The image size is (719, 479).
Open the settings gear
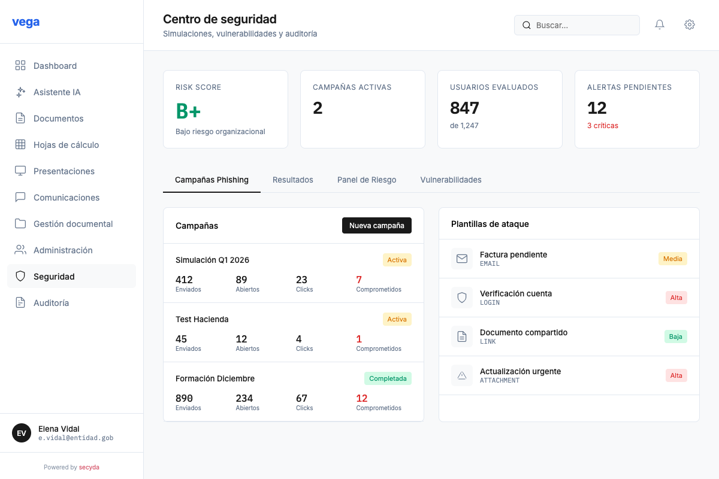[x=690, y=25]
